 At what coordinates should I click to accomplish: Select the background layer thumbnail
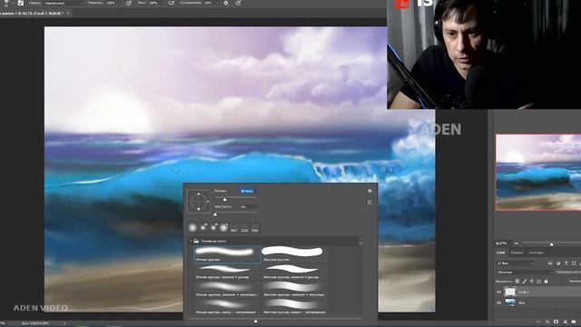click(510, 302)
